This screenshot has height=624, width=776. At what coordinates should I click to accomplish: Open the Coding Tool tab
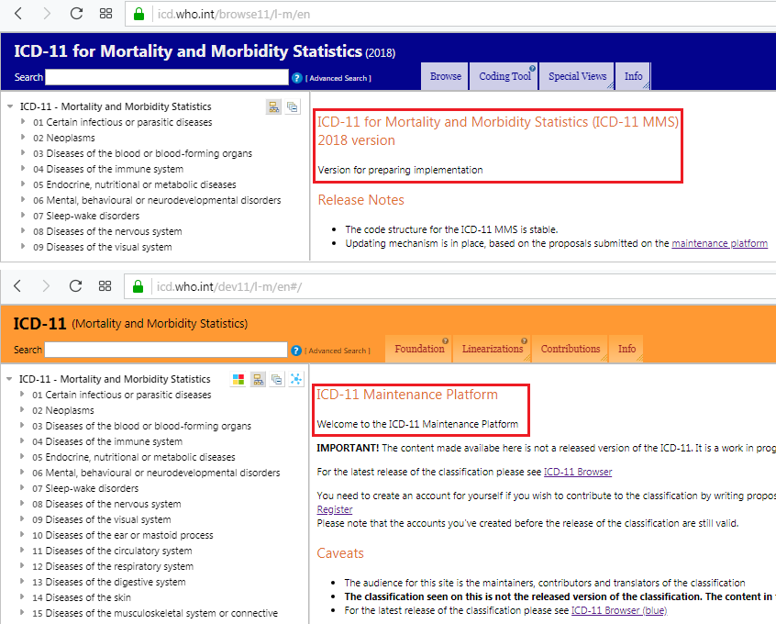tap(504, 76)
